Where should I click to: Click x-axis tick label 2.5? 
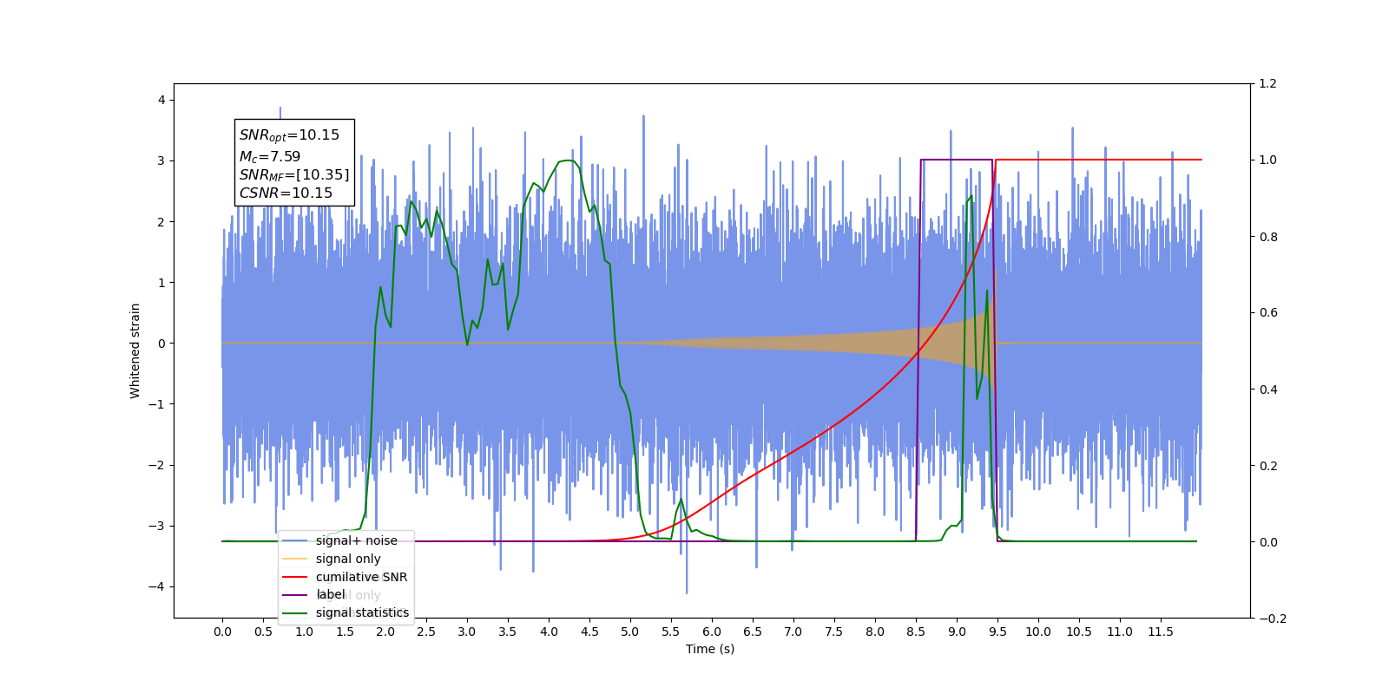tap(426, 632)
